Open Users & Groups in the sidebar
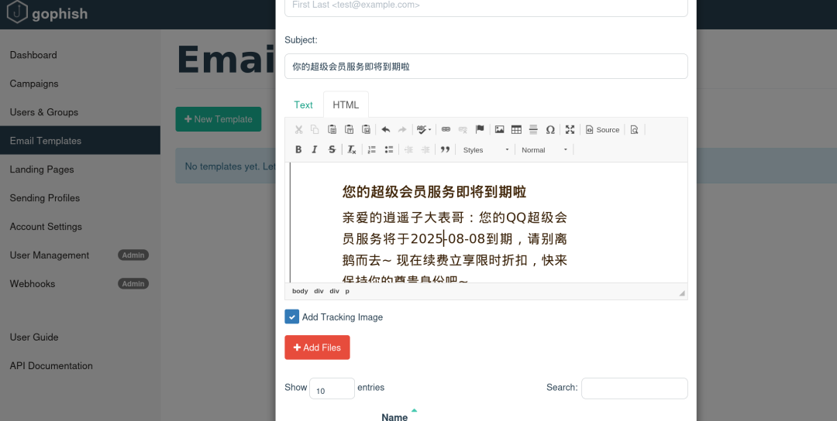 (43, 112)
